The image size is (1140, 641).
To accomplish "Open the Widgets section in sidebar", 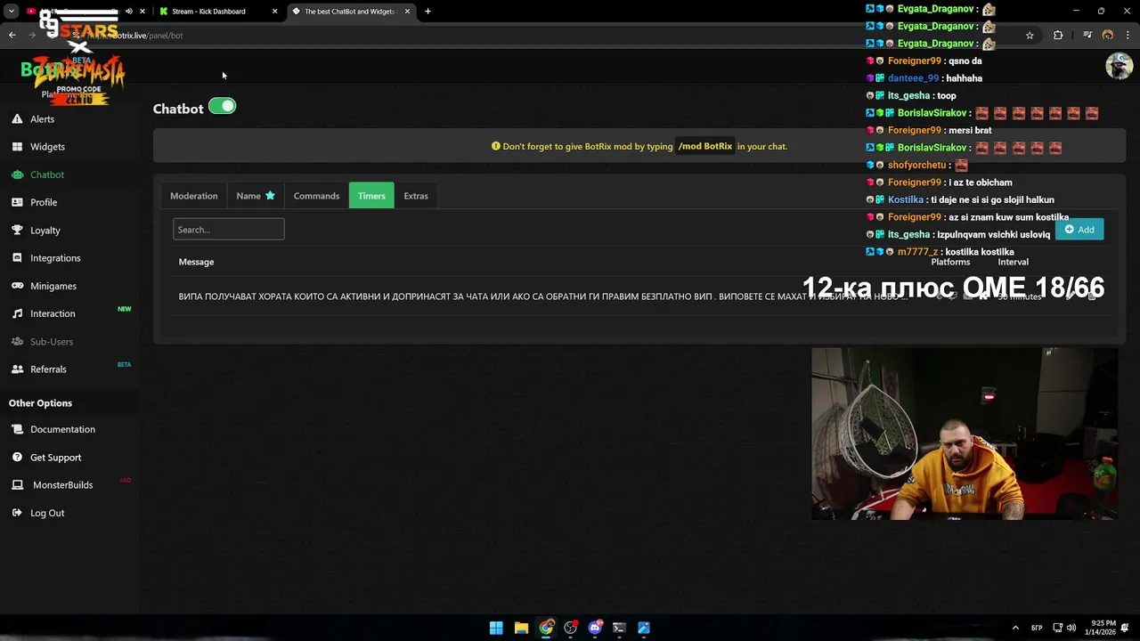I will 47,147.
